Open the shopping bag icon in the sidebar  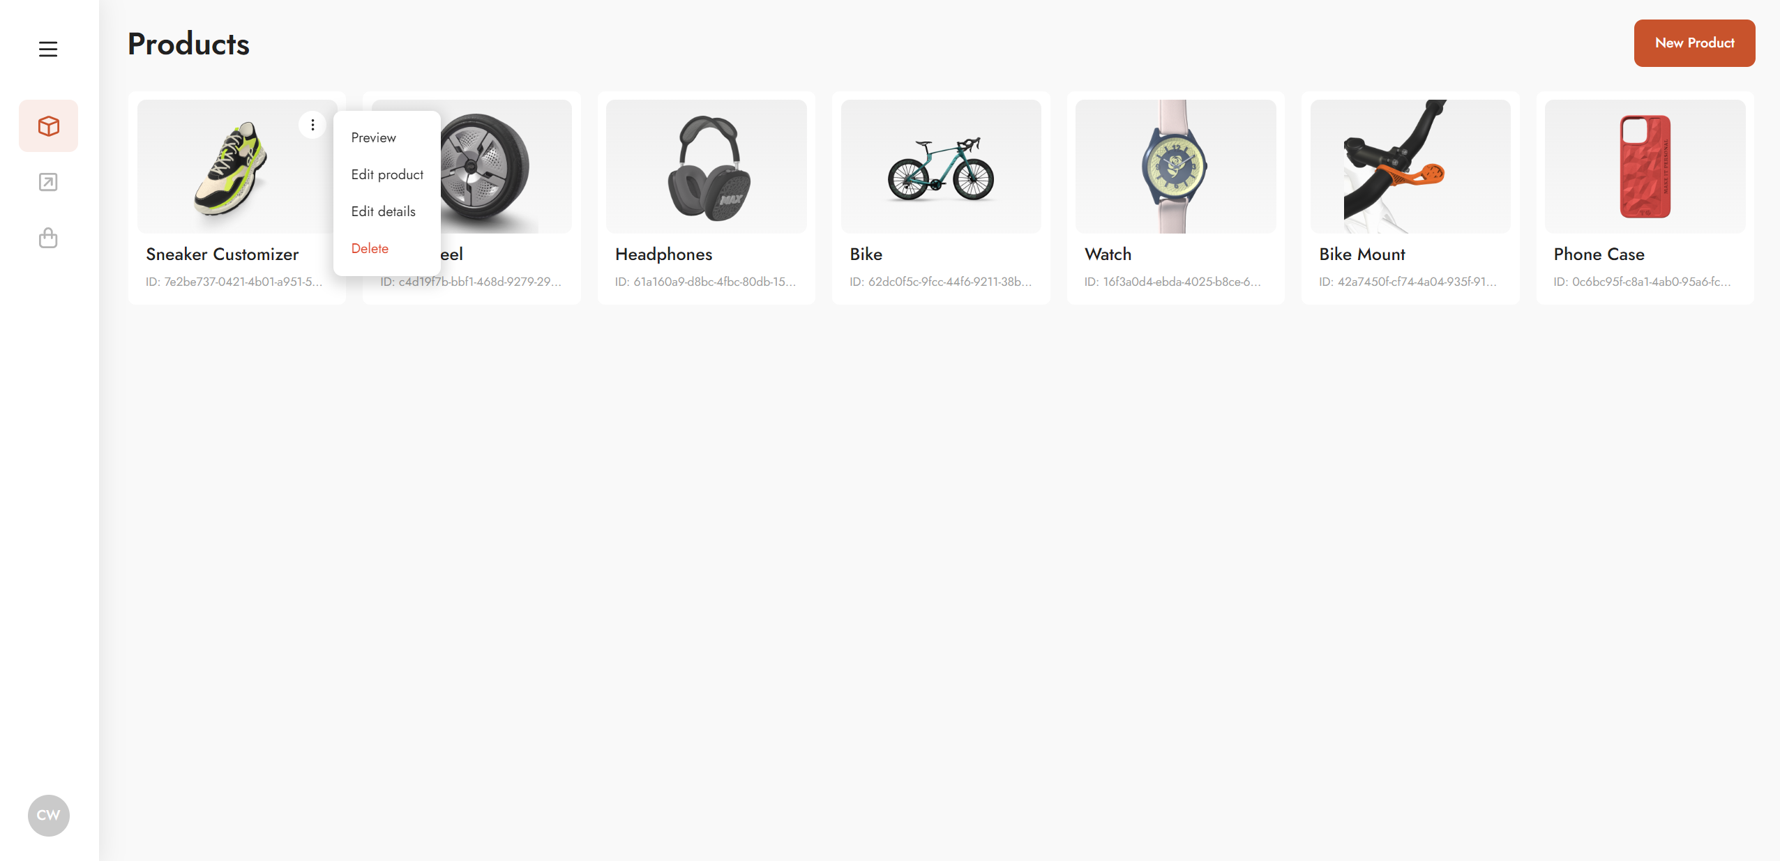[x=48, y=238]
